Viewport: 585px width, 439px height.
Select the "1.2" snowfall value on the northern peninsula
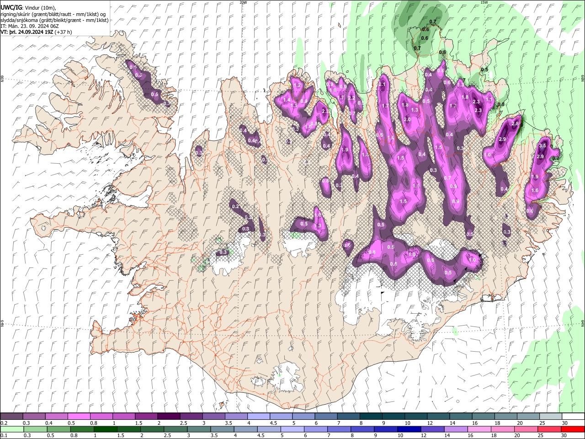[x=297, y=86]
